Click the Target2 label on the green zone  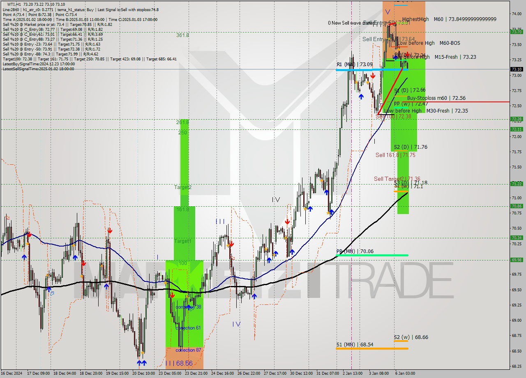click(x=182, y=187)
